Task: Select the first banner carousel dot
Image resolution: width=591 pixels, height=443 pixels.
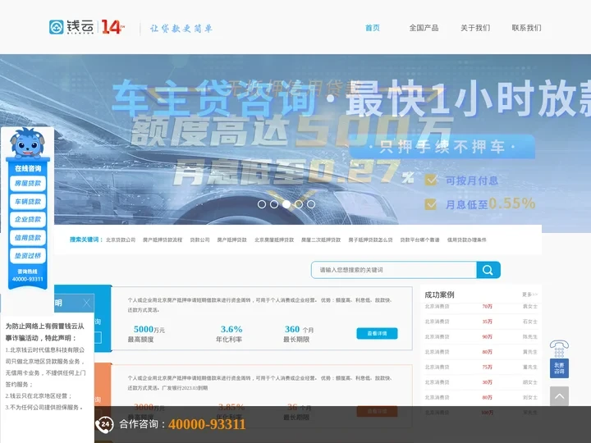Action: tap(262, 204)
